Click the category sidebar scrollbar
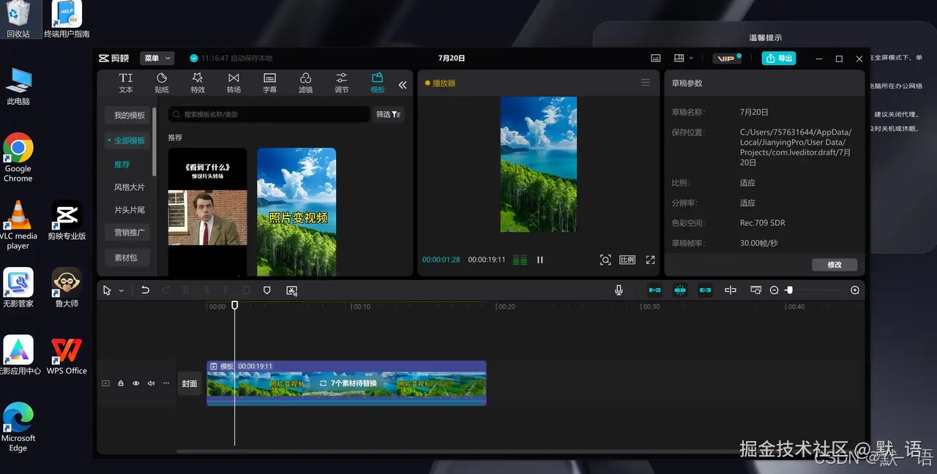This screenshot has height=474, width=937. coord(154,141)
